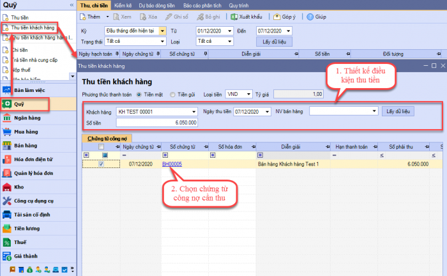Select the Tiền mặt payment method
The image size is (447, 276).
pyautogui.click(x=140, y=94)
